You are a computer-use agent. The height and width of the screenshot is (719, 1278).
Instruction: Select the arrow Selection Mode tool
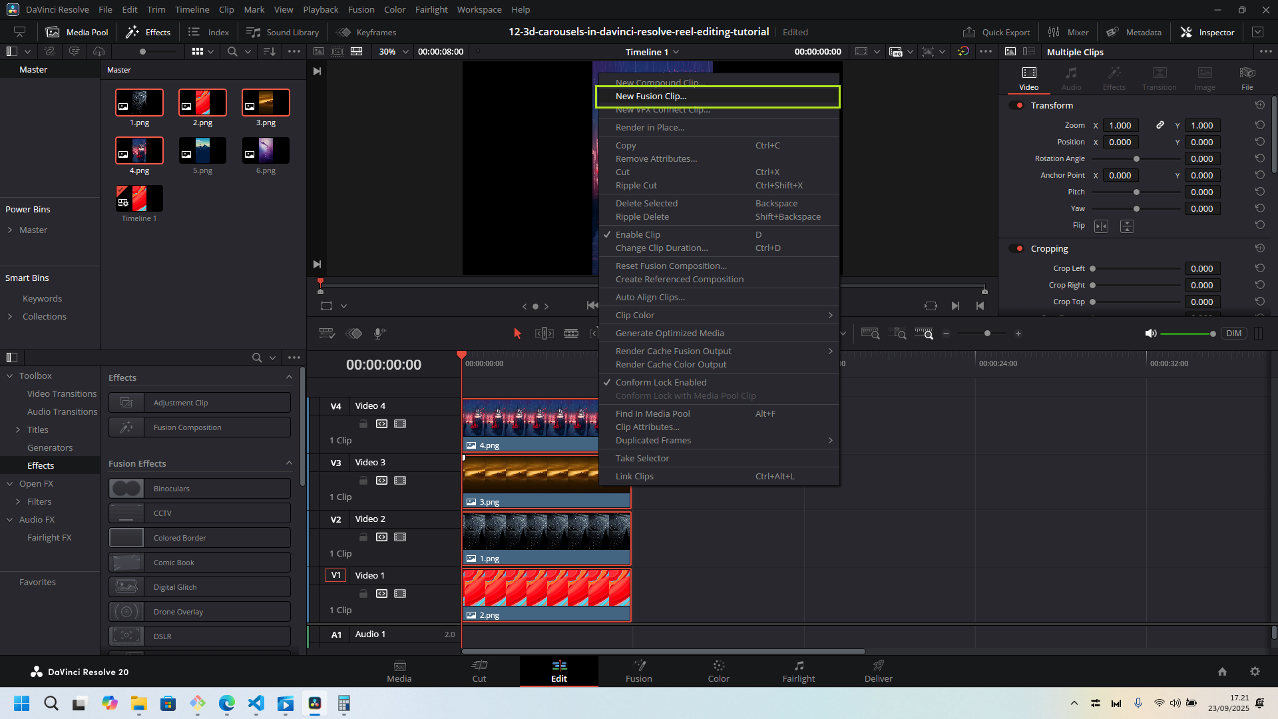tap(517, 334)
